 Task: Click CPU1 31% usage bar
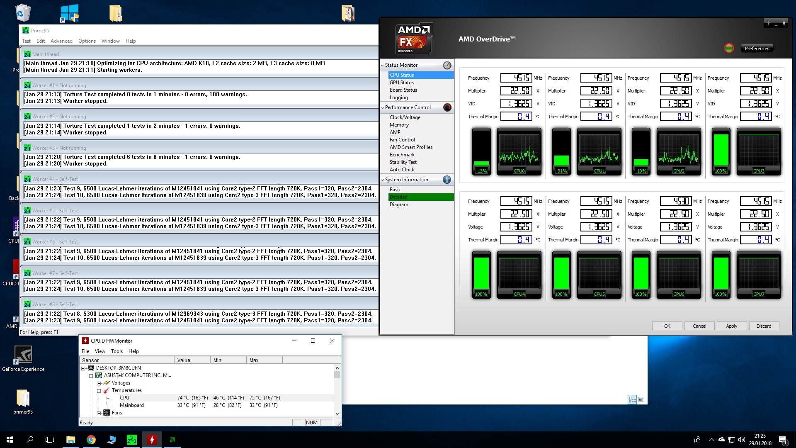point(562,151)
